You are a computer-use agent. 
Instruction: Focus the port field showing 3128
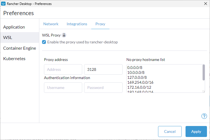pyautogui.click(x=103, y=69)
